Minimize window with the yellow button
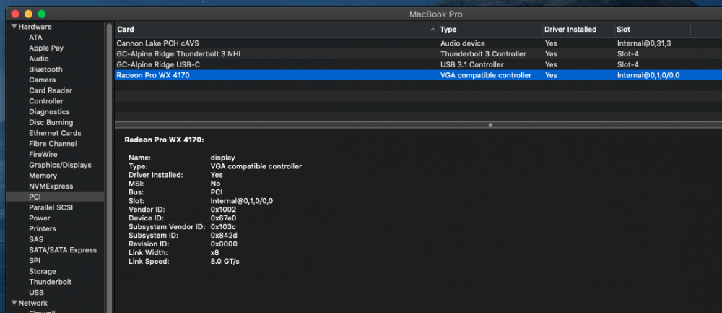722x313 pixels. [x=29, y=14]
